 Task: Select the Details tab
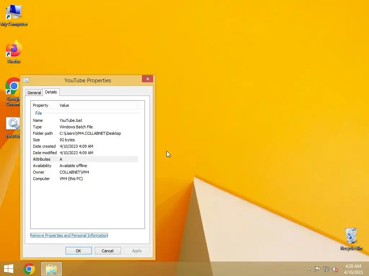pyautogui.click(x=51, y=92)
